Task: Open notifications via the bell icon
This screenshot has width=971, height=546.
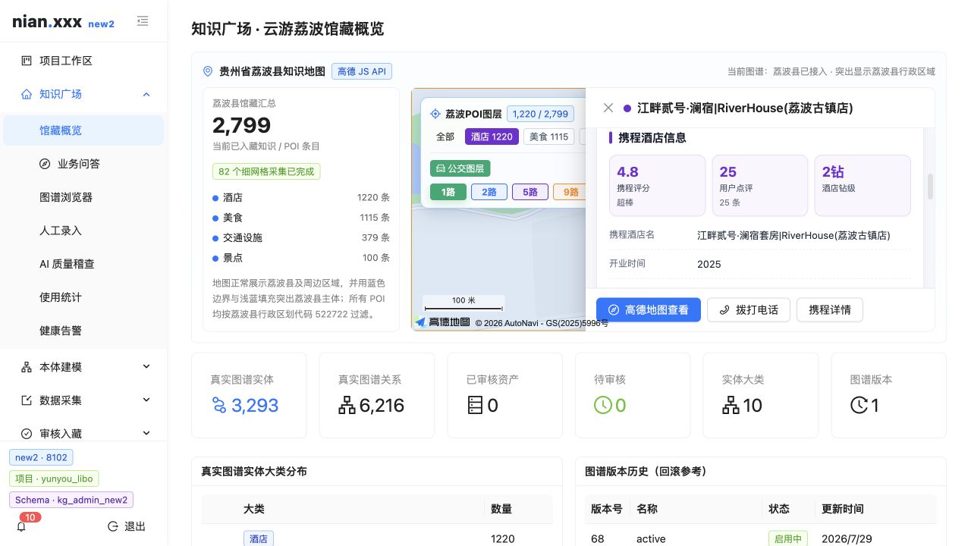Action: coord(21,526)
